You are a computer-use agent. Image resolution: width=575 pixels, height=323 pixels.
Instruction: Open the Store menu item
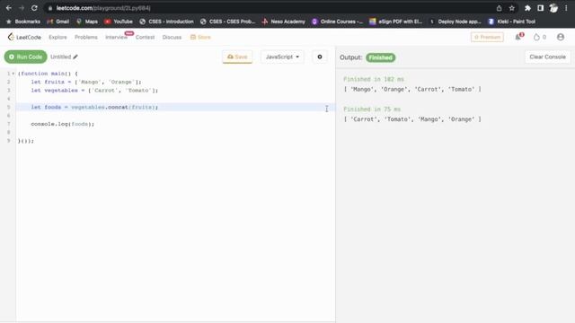click(200, 37)
